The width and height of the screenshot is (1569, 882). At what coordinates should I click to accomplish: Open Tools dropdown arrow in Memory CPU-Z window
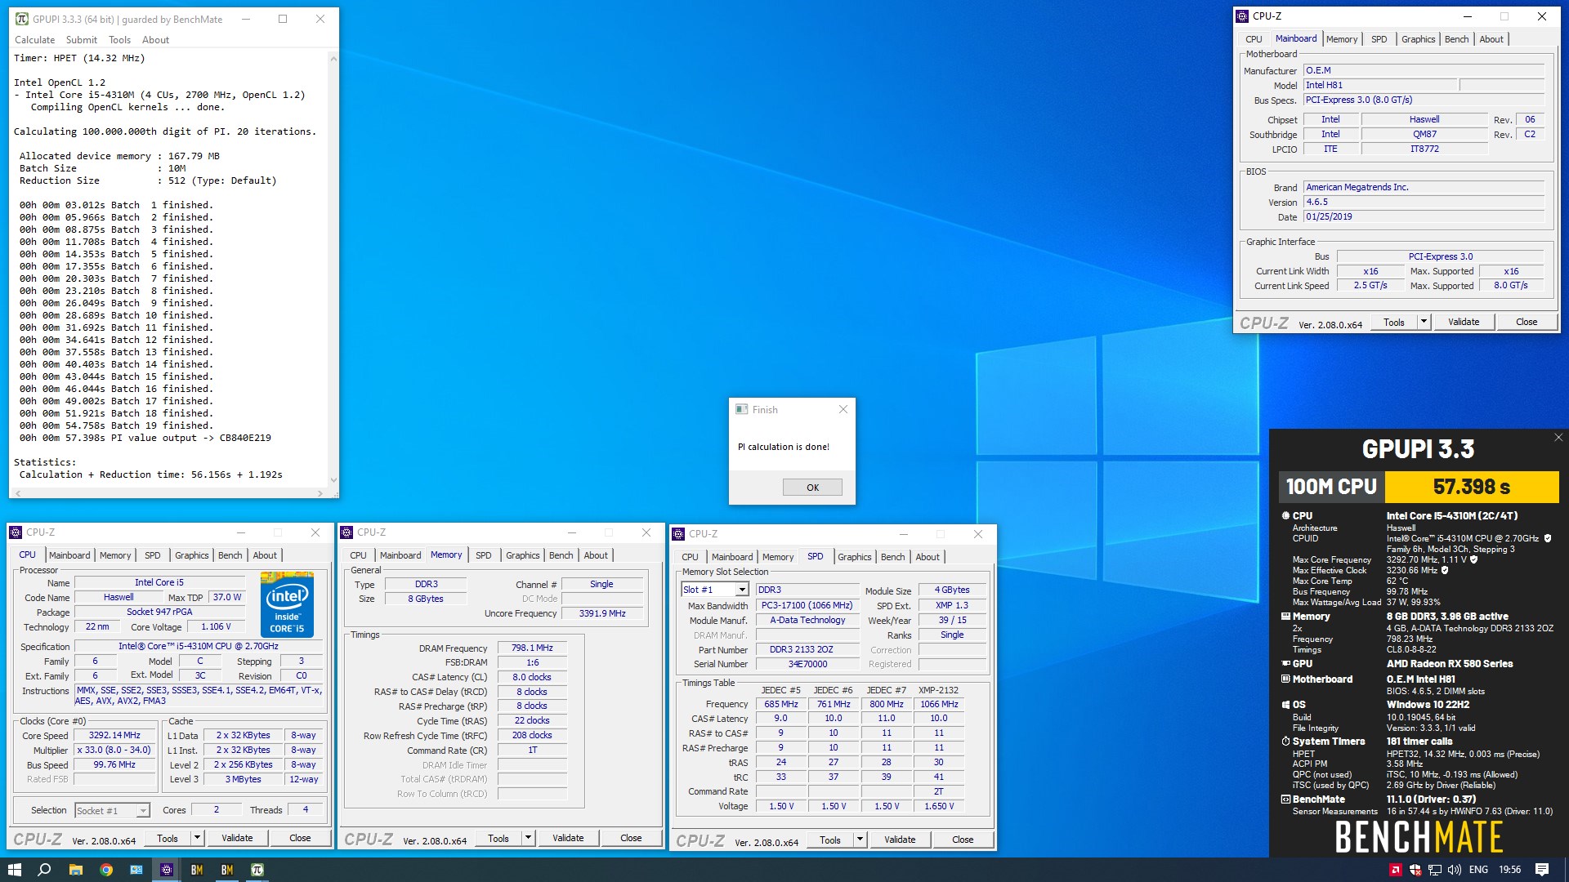[528, 838]
